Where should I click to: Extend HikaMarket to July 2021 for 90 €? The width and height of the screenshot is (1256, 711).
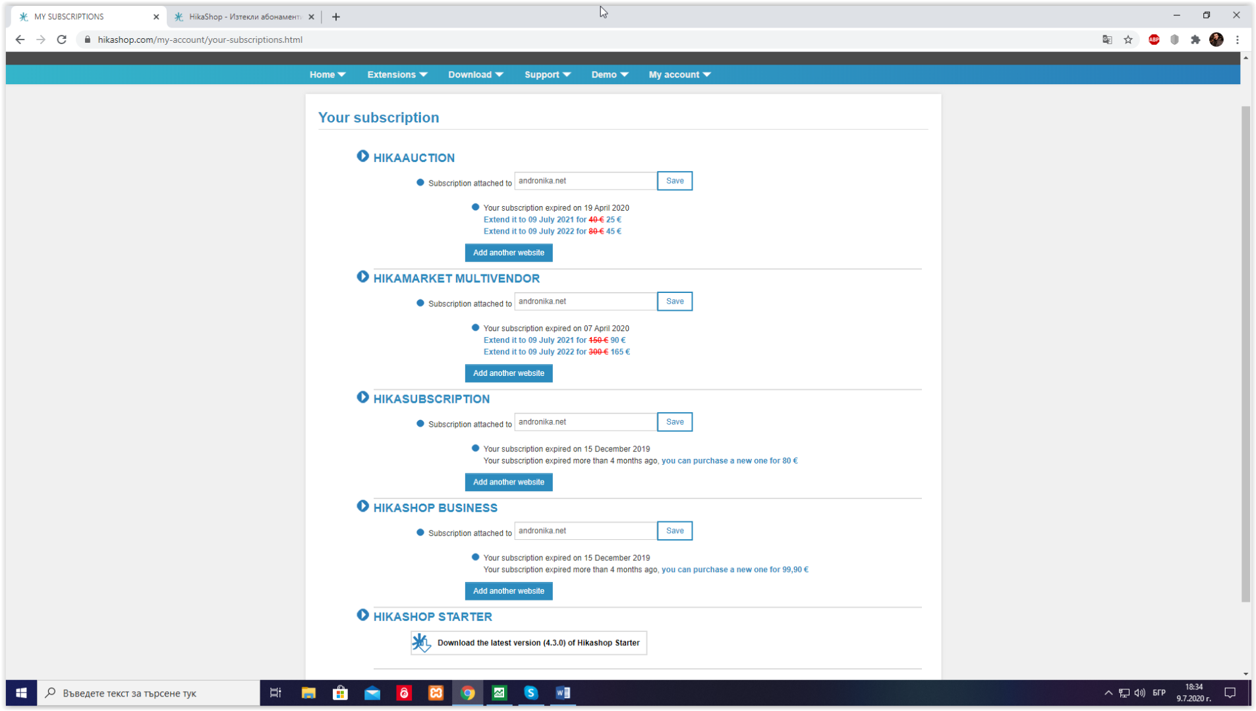coord(555,340)
